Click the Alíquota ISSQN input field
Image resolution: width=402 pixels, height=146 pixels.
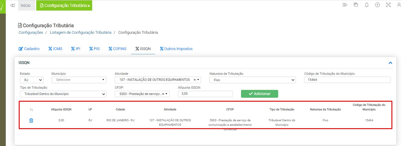click(205, 94)
